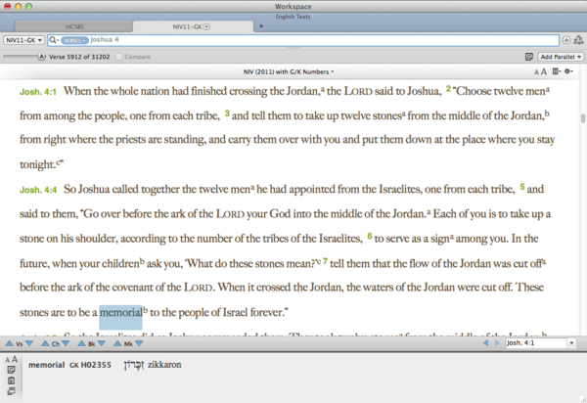Click GK H02355 key number
This screenshot has width=587, height=403.
(x=90, y=365)
